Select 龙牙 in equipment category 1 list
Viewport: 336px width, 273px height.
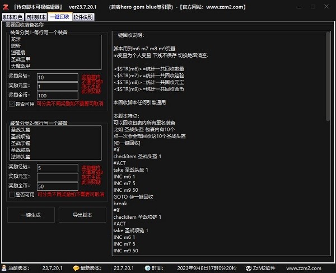(x=16, y=39)
